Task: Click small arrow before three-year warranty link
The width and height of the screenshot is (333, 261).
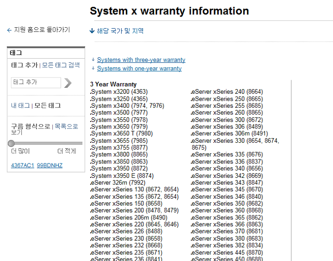Action: pos(93,60)
